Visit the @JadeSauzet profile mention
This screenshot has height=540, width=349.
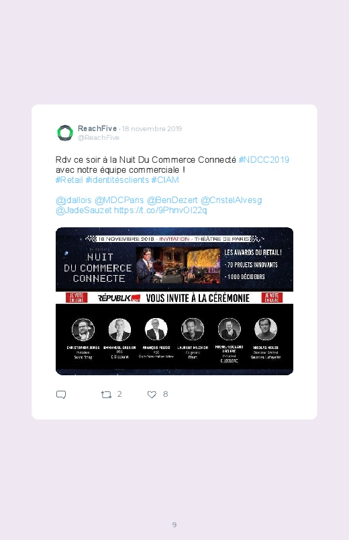coord(83,210)
